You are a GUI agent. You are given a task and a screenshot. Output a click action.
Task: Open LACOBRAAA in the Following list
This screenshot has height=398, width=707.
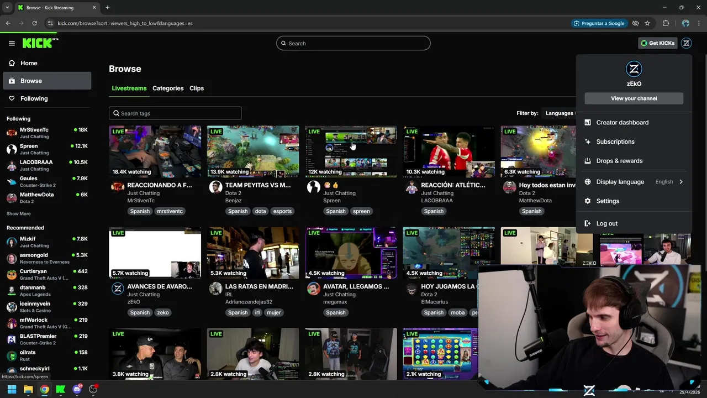click(x=47, y=165)
